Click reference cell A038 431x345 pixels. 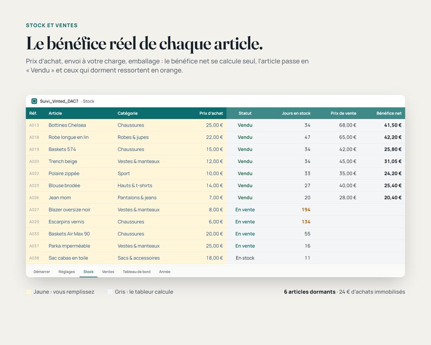34,258
